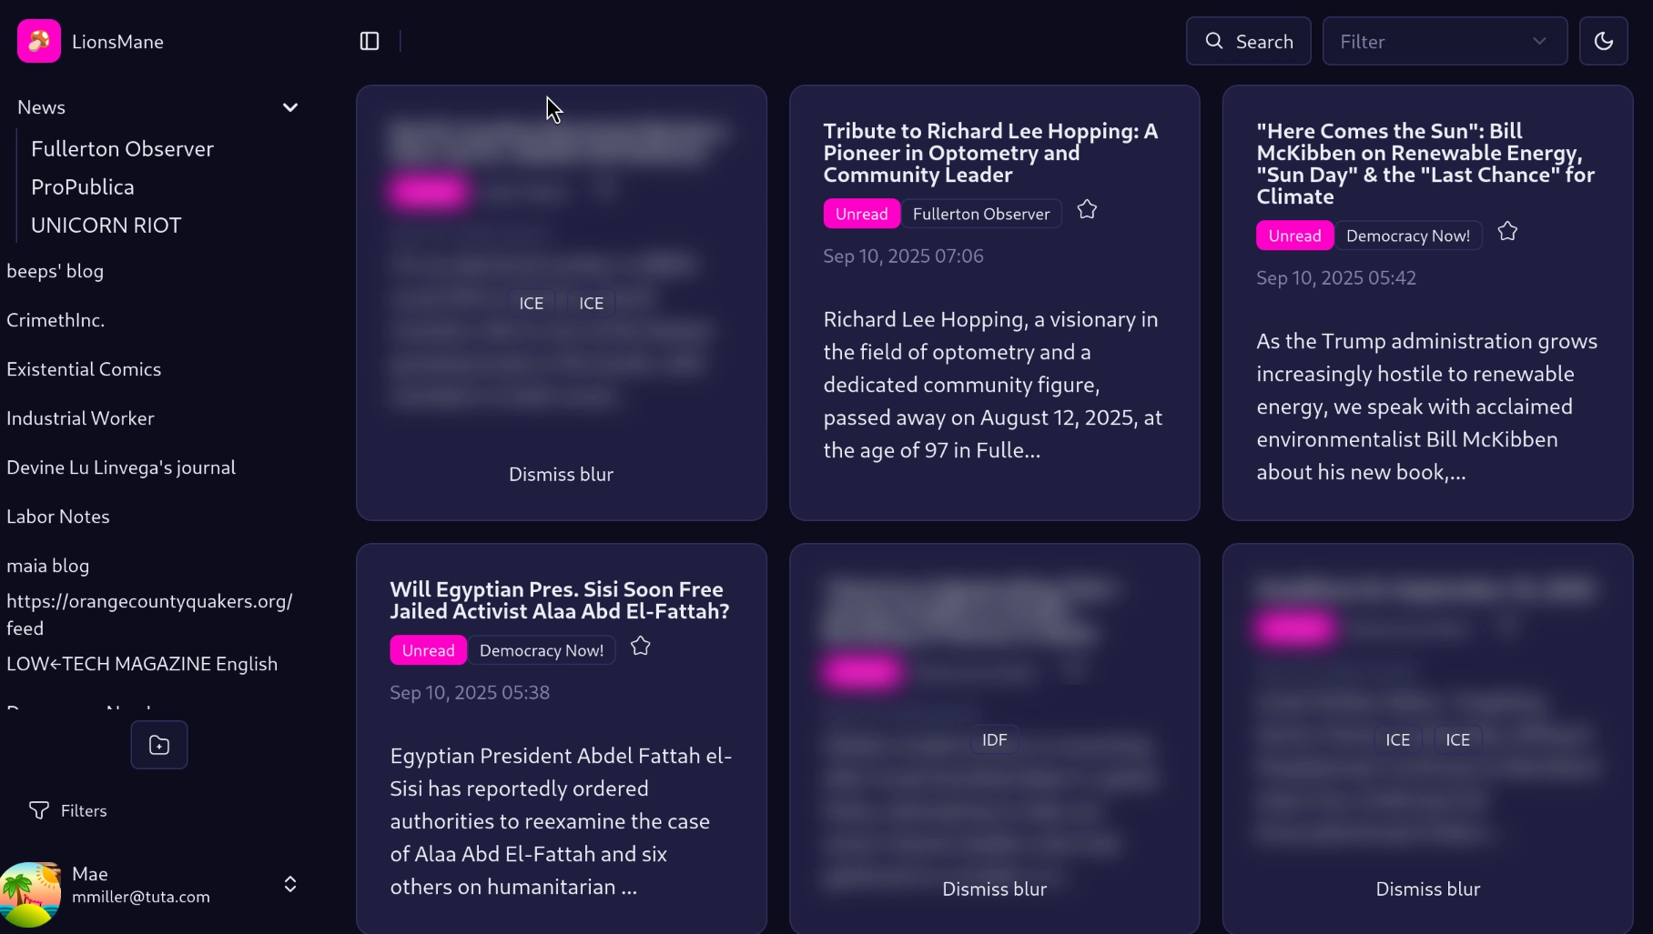The height and width of the screenshot is (934, 1653).
Task: Dismiss blur on the first article card
Action: pyautogui.click(x=561, y=475)
